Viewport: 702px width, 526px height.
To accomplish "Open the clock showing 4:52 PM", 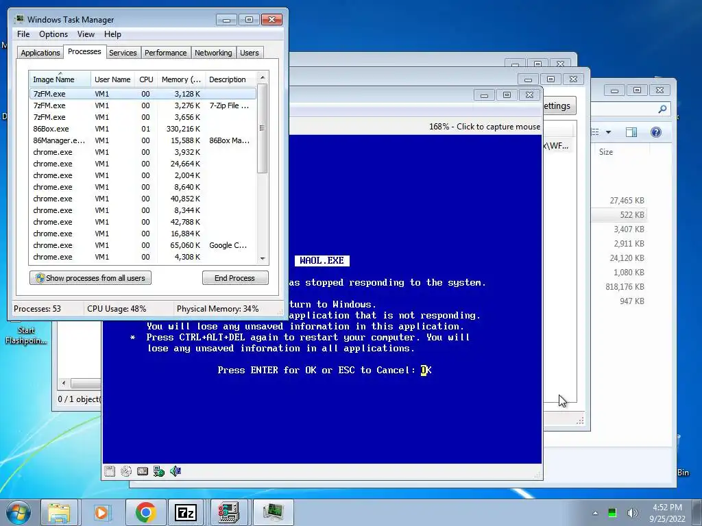I will tap(668, 513).
